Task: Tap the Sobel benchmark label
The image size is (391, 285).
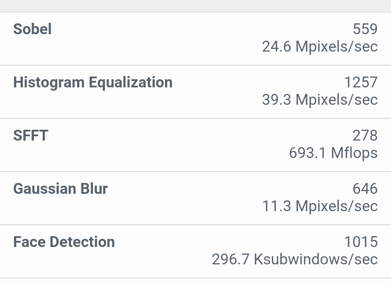Action: pyautogui.click(x=33, y=29)
